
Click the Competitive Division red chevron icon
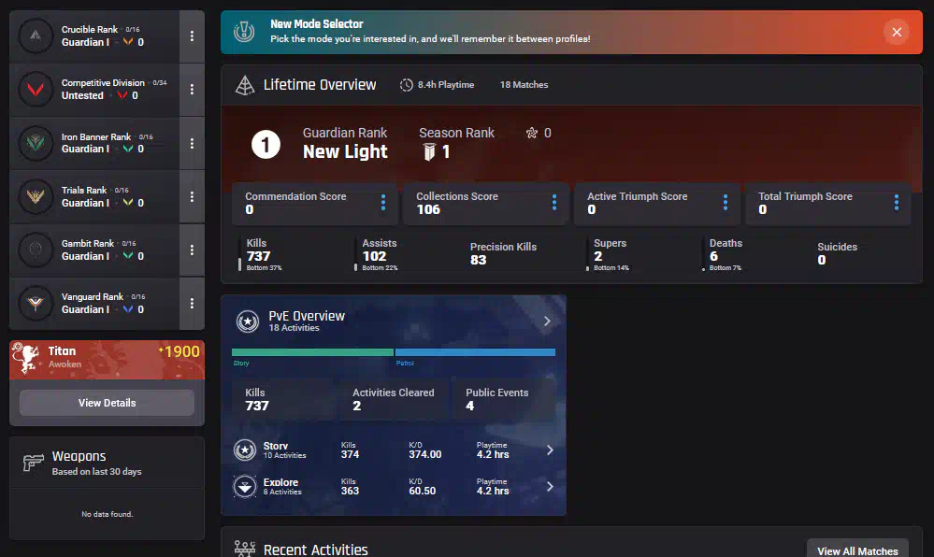click(122, 96)
